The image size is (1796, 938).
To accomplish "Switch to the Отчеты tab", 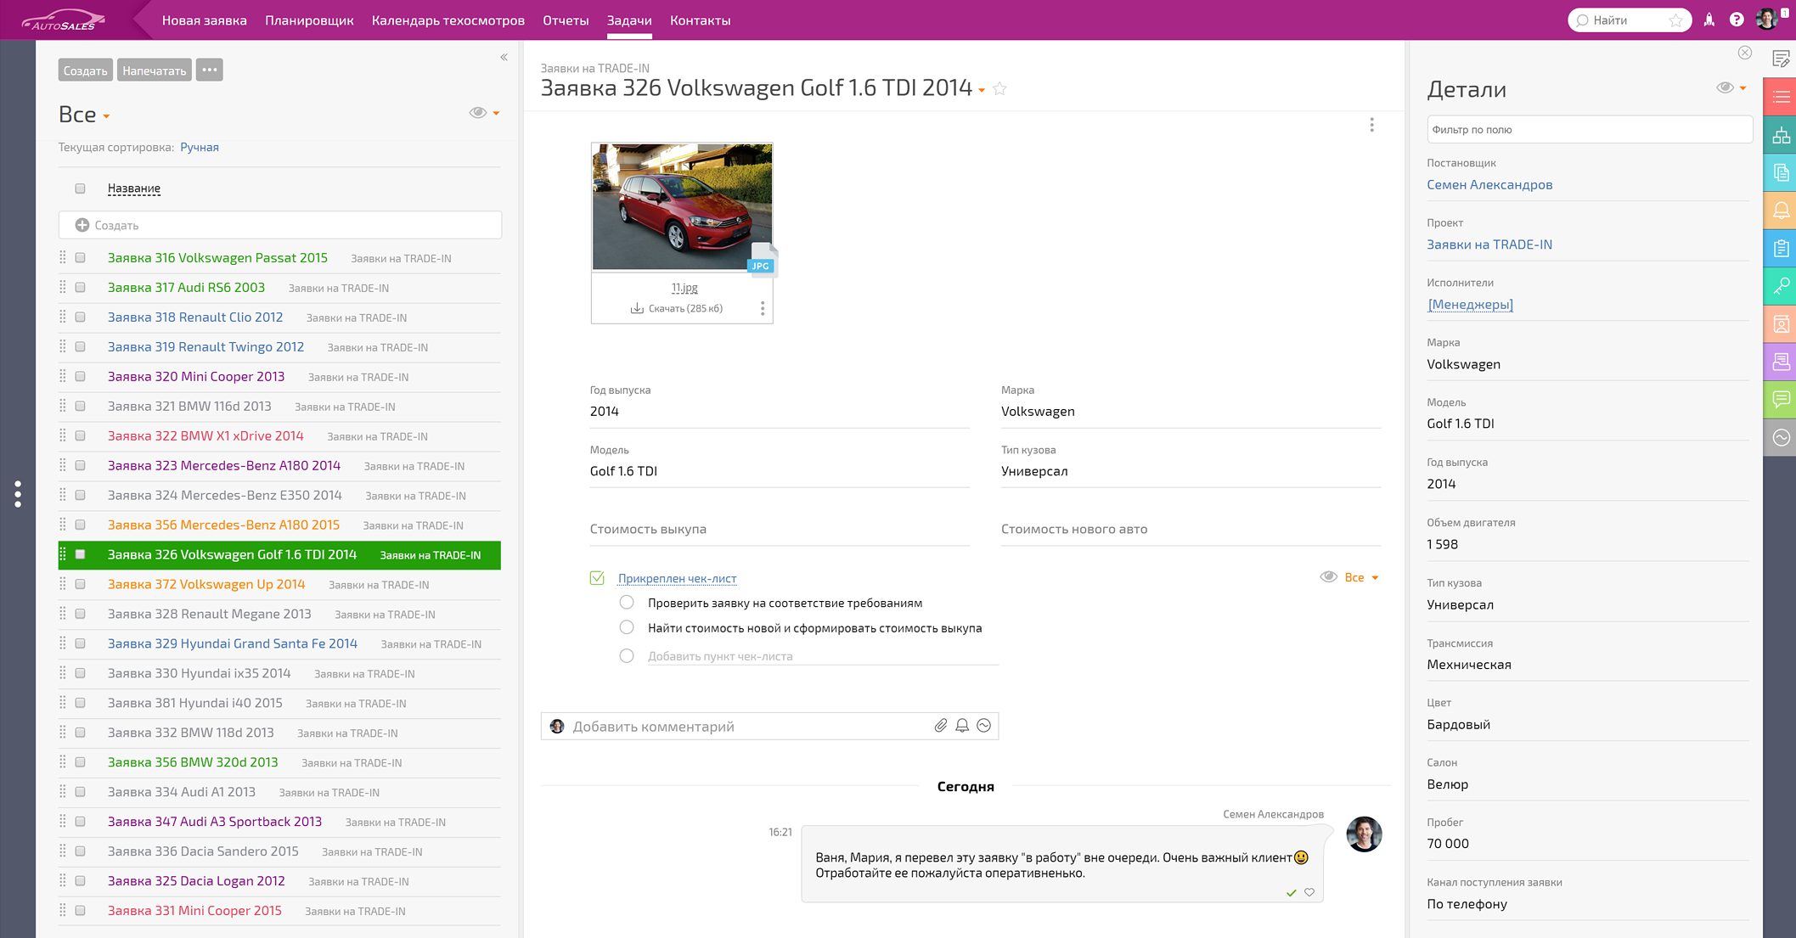I will click(x=566, y=20).
